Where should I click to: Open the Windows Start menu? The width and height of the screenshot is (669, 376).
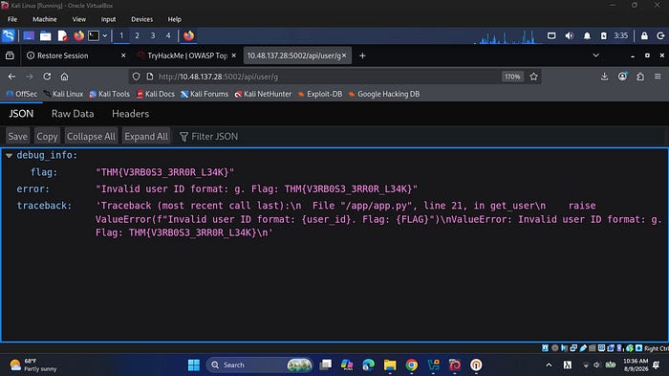(194, 365)
